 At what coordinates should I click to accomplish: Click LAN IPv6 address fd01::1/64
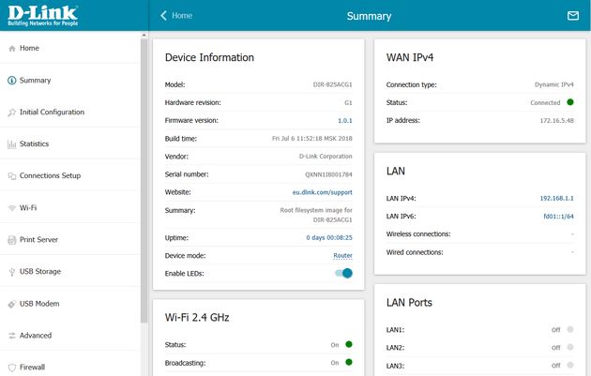pos(558,217)
